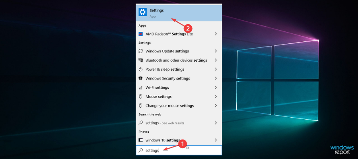Expand Bluetooth and other devices chevron
The image size is (358, 159).
[216, 60]
